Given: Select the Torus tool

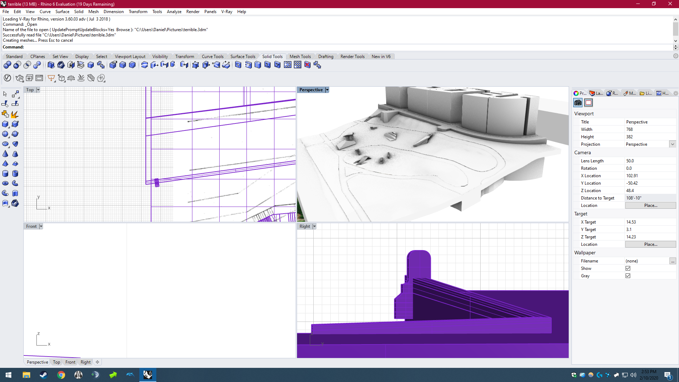Looking at the screenshot, I should click(x=5, y=183).
